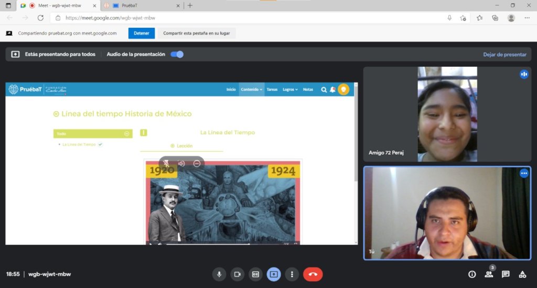Hang up the call with red button
Screen dimensions: 537x288
313,274
